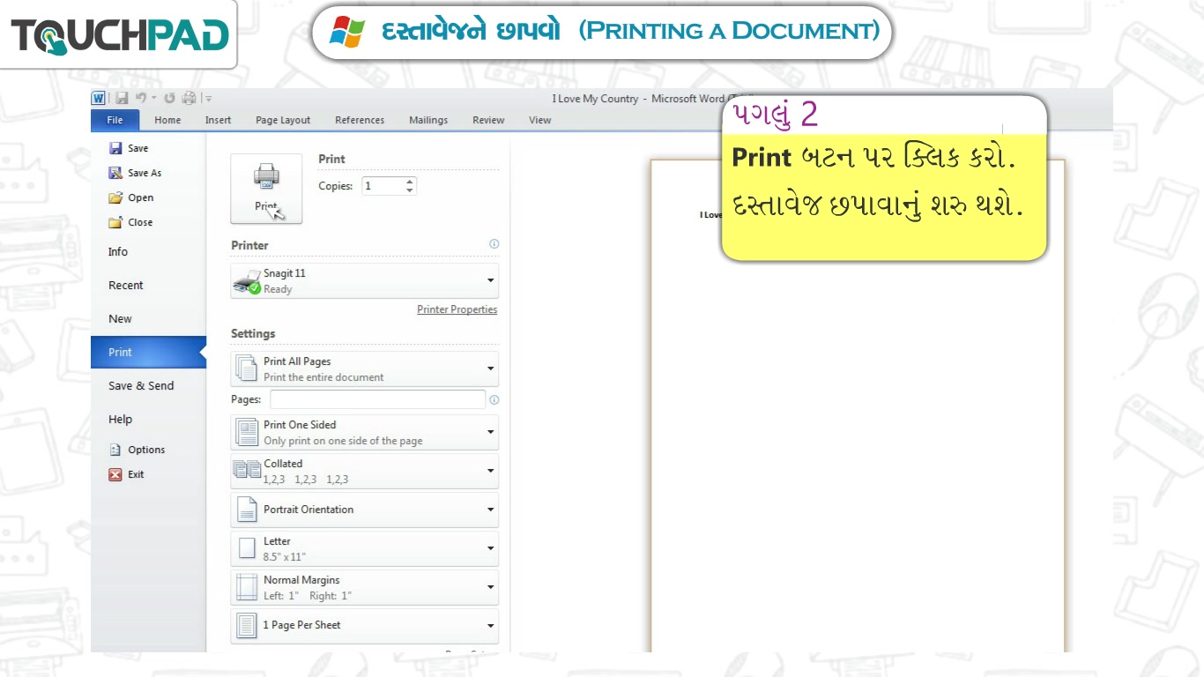Viewport: 1204px width, 677px height.
Task: Decrease copies with the down spinner arrow
Action: click(410, 190)
